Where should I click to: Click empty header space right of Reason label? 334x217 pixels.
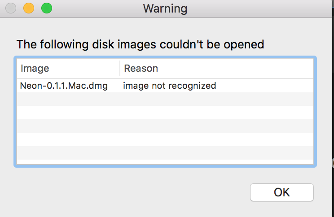(235, 69)
